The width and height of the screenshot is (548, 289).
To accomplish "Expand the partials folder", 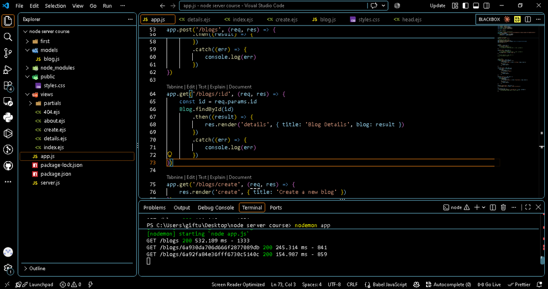I will coord(32,103).
